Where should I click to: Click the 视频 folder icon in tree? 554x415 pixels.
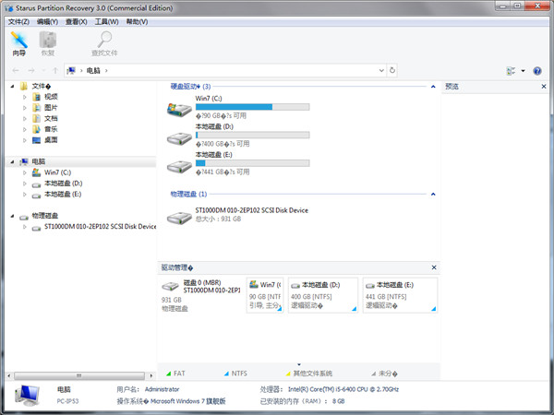click(36, 97)
